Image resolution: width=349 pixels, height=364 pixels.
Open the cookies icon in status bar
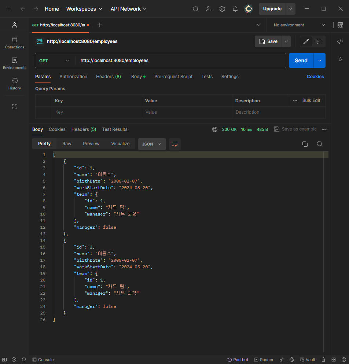[292, 360]
